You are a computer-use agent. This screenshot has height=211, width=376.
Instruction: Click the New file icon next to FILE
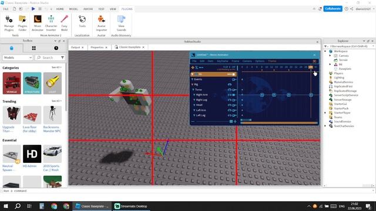coord(14,9)
